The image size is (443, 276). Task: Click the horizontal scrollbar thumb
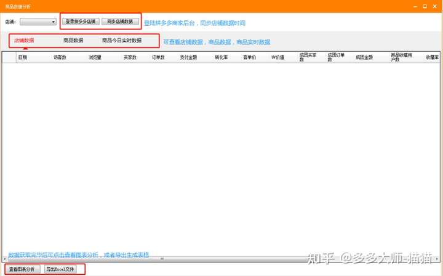pos(162,259)
